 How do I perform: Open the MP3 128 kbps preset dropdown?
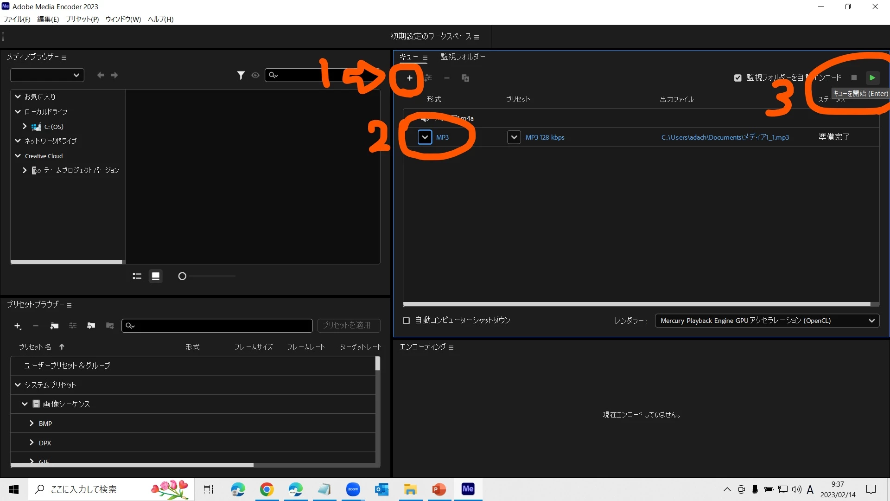click(x=514, y=137)
